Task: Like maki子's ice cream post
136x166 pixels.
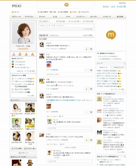Action: coord(86,112)
